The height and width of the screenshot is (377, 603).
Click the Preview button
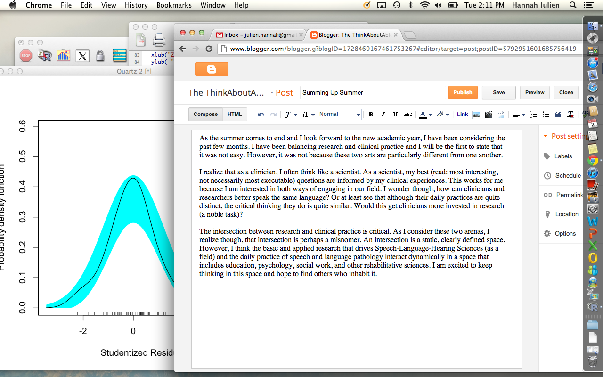(535, 92)
